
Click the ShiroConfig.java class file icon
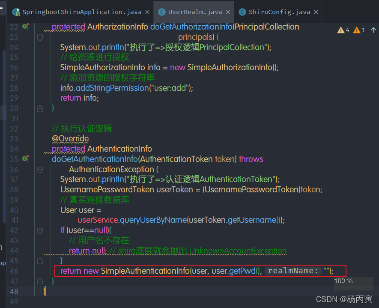coord(242,12)
